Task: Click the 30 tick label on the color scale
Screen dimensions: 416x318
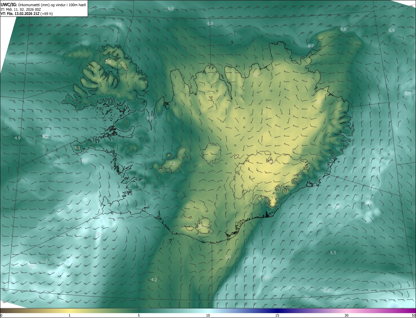Action: tap(346, 316)
